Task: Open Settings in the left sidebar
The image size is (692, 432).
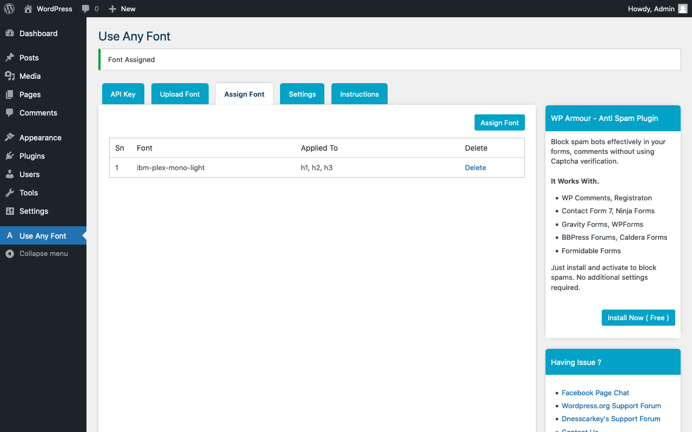Action: (x=43, y=211)
